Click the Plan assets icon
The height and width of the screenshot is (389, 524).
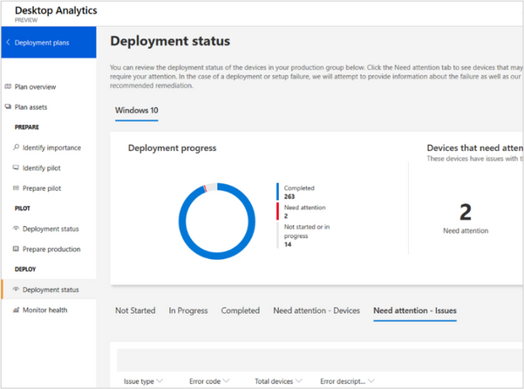(8, 106)
